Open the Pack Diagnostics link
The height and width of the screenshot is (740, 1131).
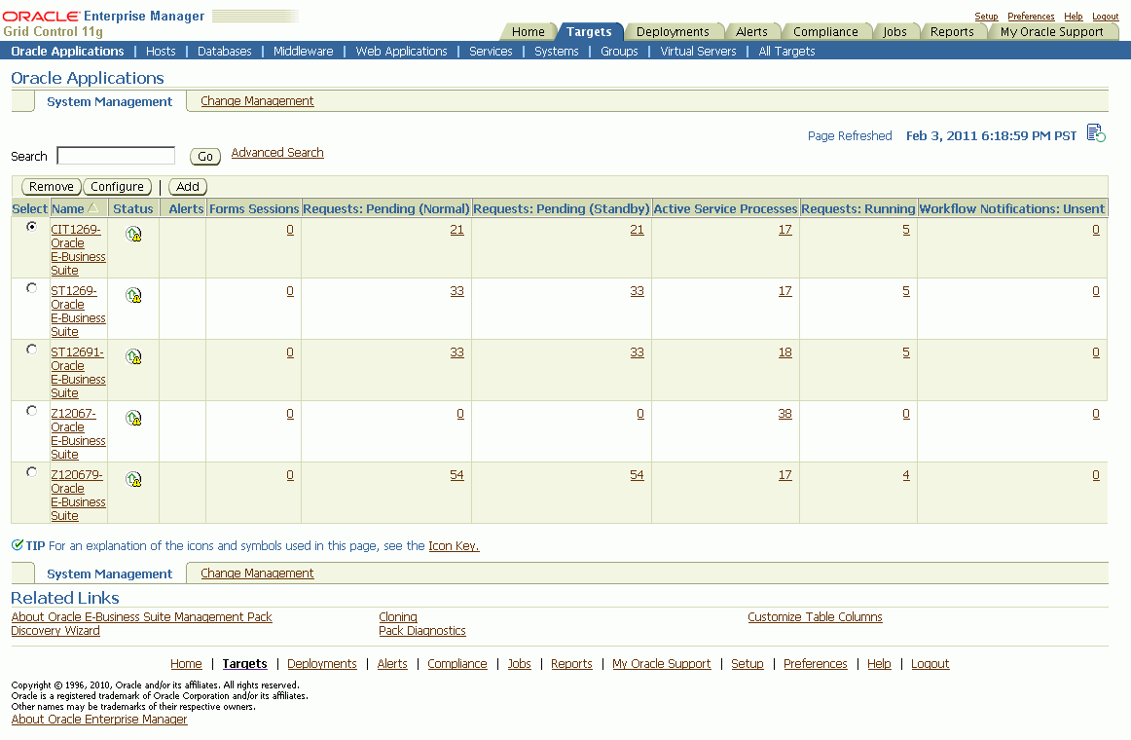tap(422, 631)
